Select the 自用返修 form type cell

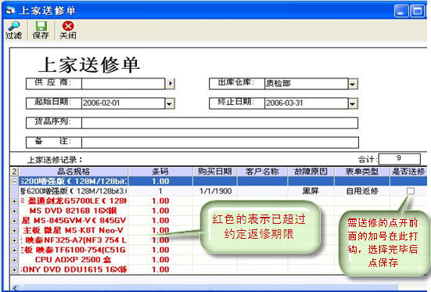click(x=362, y=191)
